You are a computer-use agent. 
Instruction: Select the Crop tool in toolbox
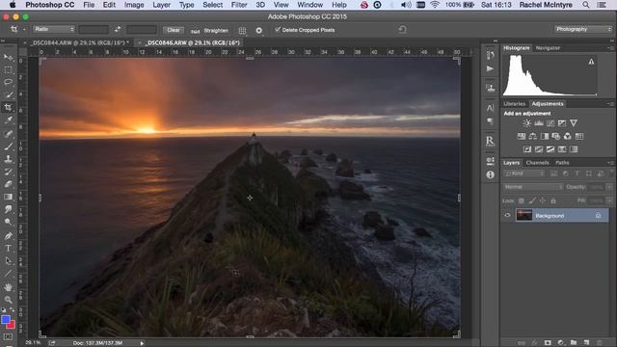point(8,107)
